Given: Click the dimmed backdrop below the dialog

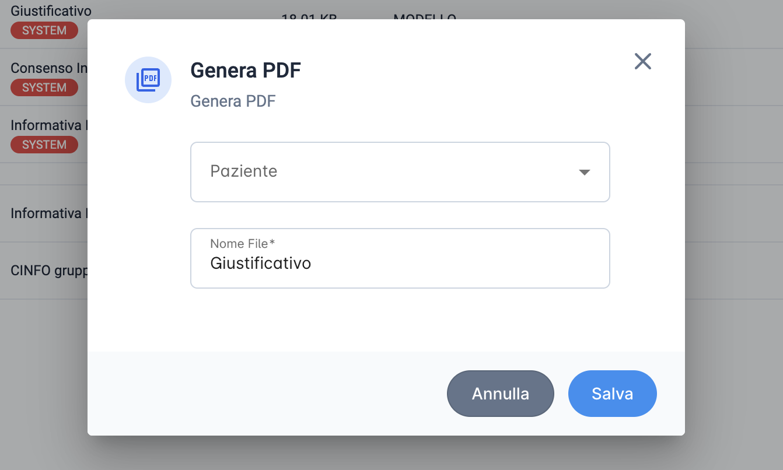Looking at the screenshot, I should click(391, 453).
